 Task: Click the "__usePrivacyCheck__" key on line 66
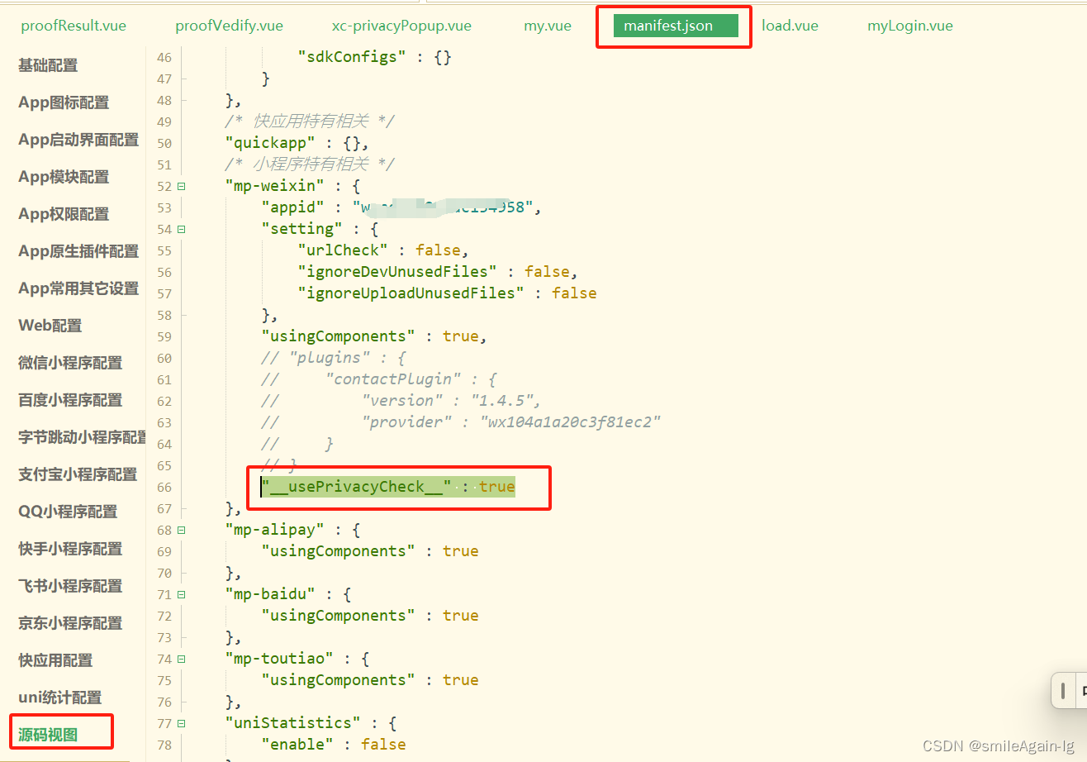click(357, 487)
